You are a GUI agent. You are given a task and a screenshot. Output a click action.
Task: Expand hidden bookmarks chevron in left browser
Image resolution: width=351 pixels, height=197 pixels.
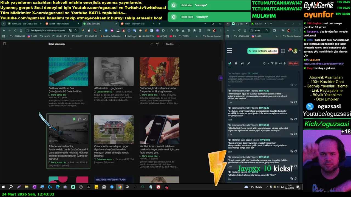click(197, 36)
